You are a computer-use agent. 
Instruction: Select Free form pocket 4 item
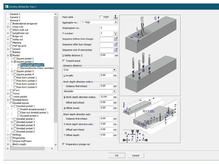coord(27,87)
